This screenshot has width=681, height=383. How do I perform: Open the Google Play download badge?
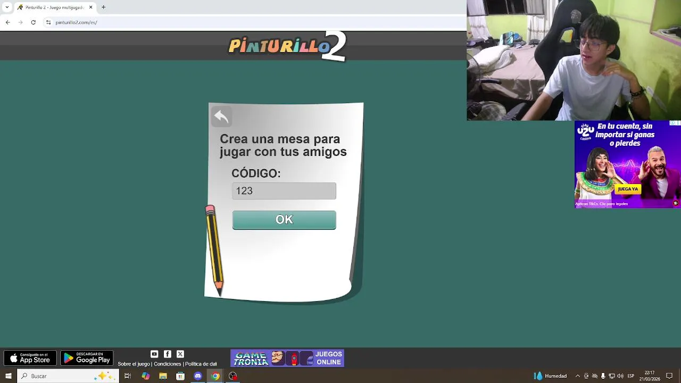point(87,358)
